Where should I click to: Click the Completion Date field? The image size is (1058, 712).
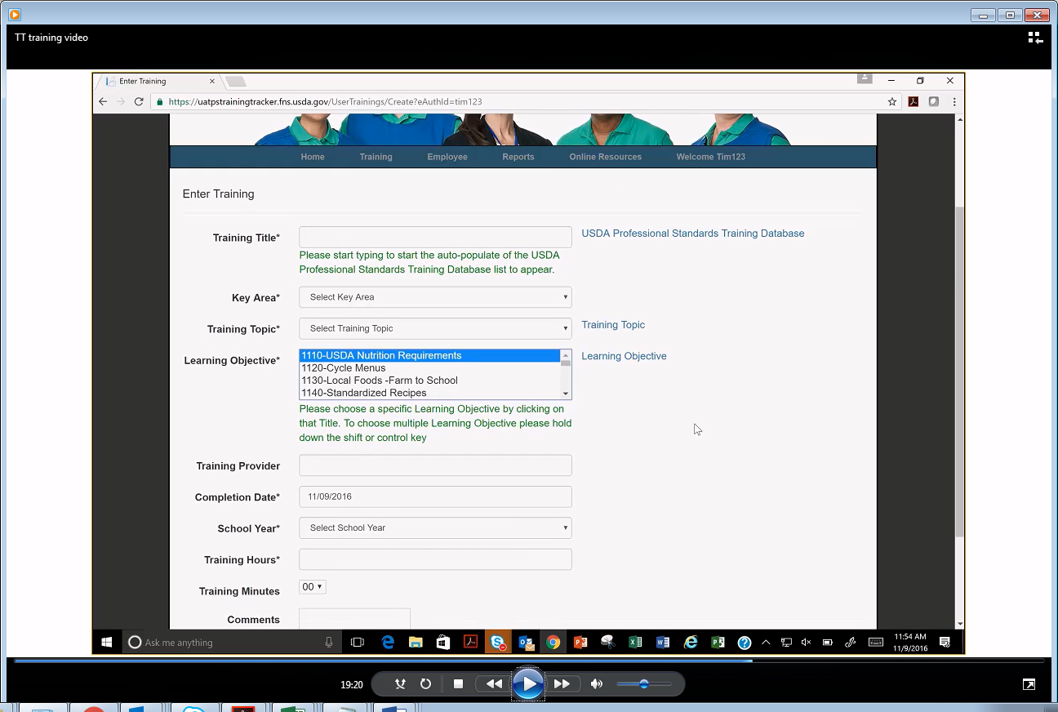[x=435, y=496]
